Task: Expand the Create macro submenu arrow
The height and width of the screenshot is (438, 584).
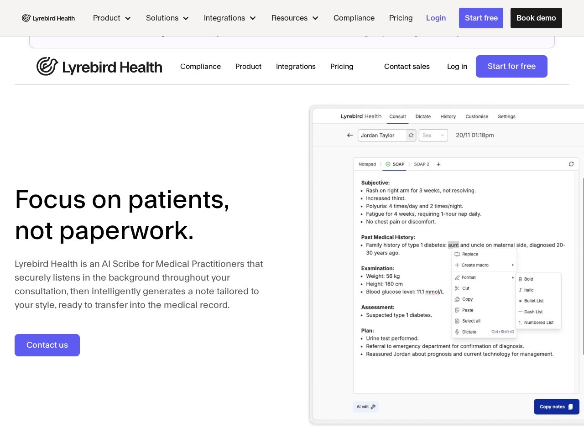Action: point(513,265)
